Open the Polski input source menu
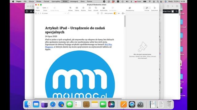 coord(138,1)
